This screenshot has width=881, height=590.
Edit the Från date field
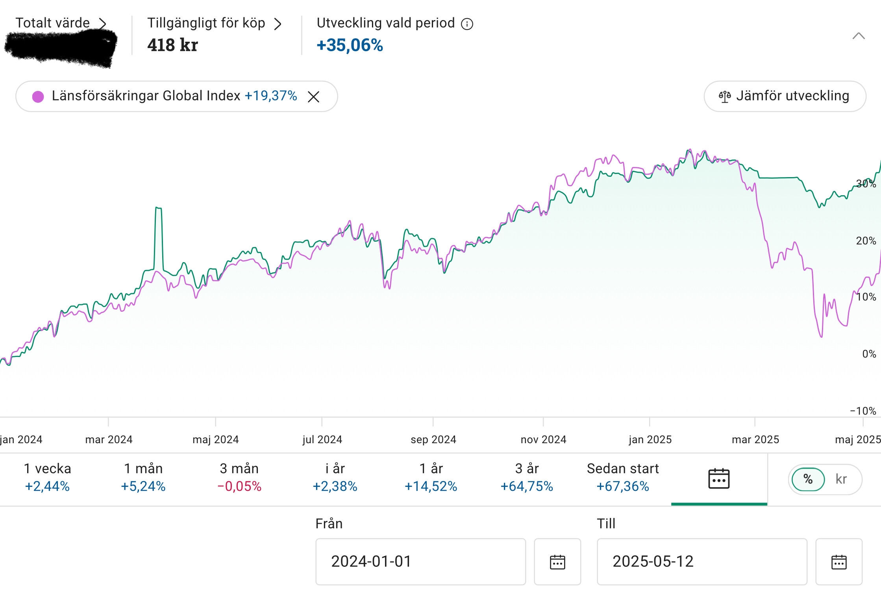420,561
